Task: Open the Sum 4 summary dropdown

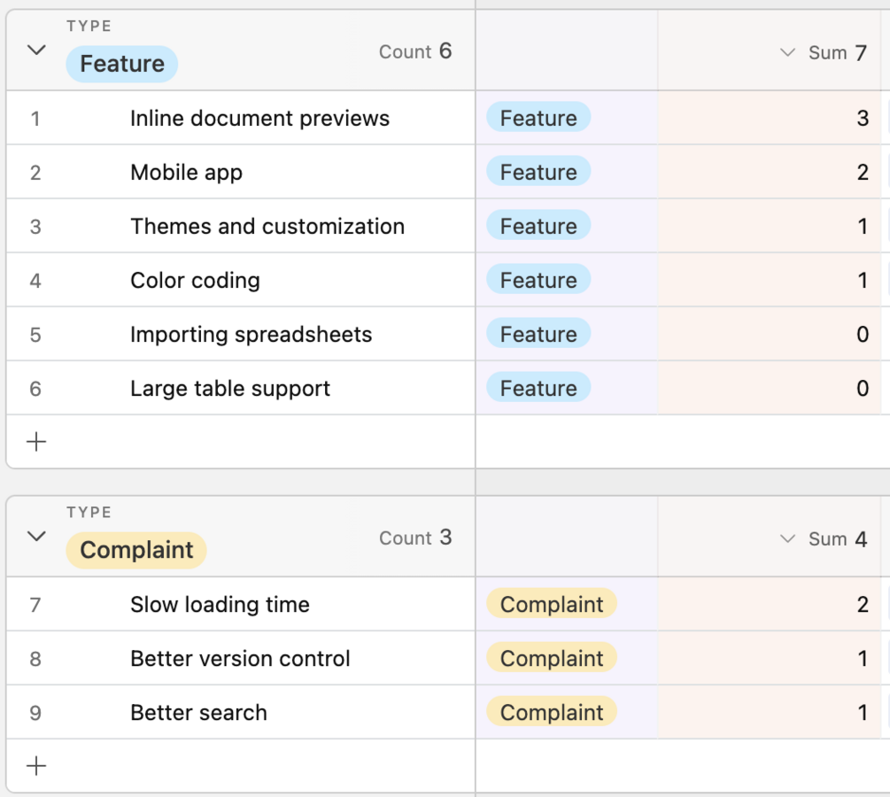Action: 824,538
